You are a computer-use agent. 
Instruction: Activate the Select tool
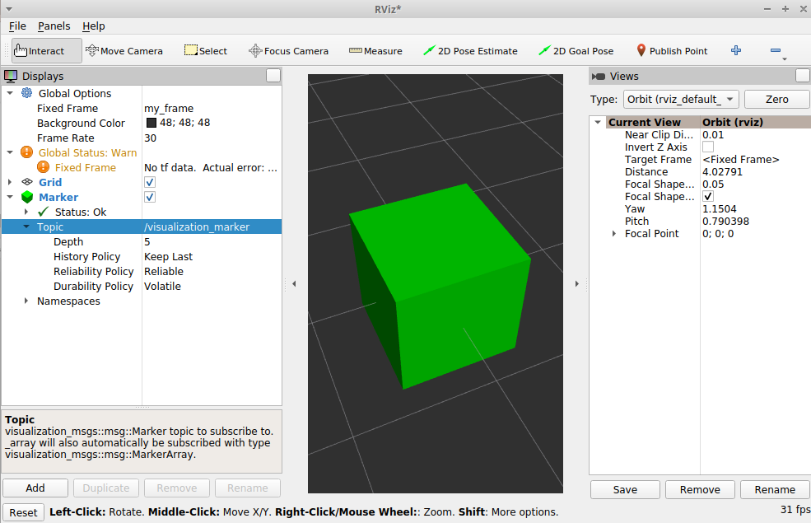coord(206,51)
